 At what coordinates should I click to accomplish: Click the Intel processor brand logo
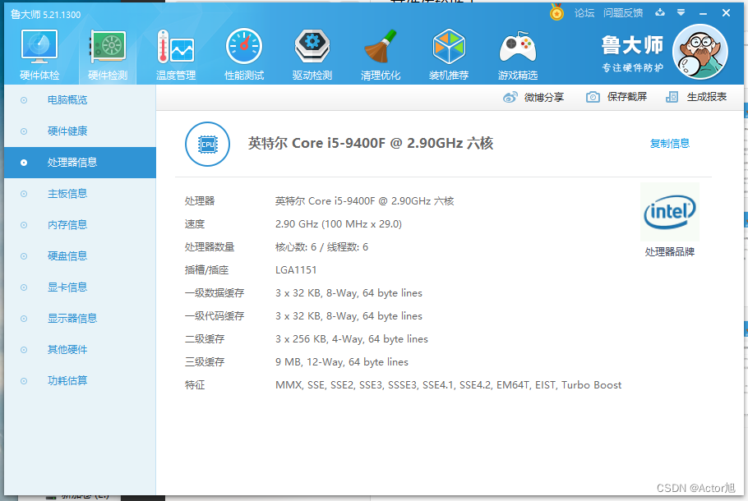coord(670,212)
